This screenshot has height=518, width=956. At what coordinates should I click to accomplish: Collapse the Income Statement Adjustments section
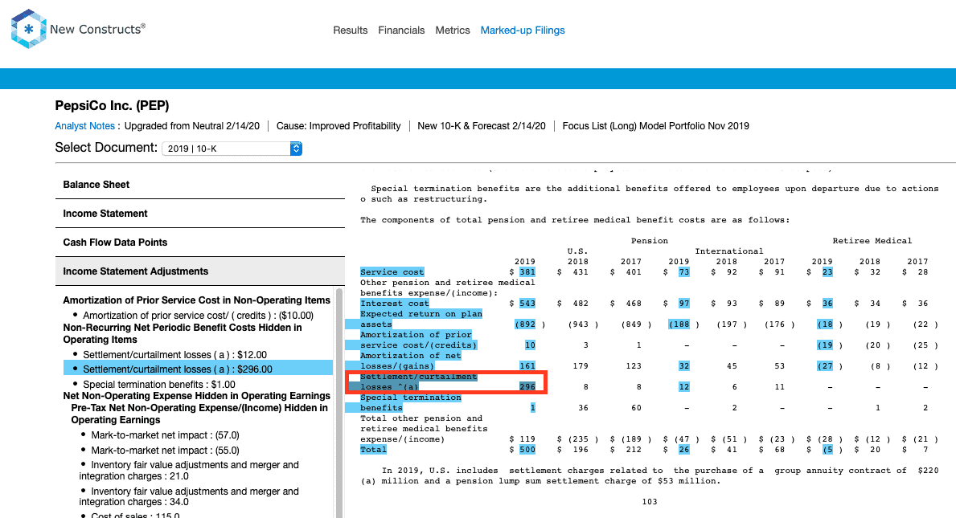point(200,271)
